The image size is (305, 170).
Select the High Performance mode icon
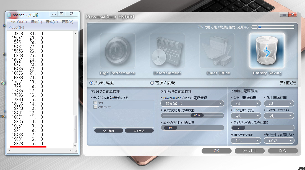point(118,51)
